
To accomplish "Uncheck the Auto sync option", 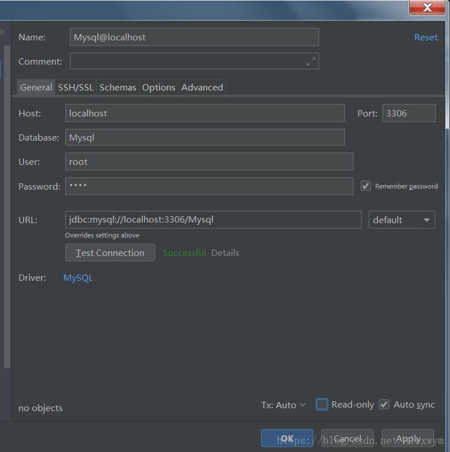I will [x=384, y=404].
